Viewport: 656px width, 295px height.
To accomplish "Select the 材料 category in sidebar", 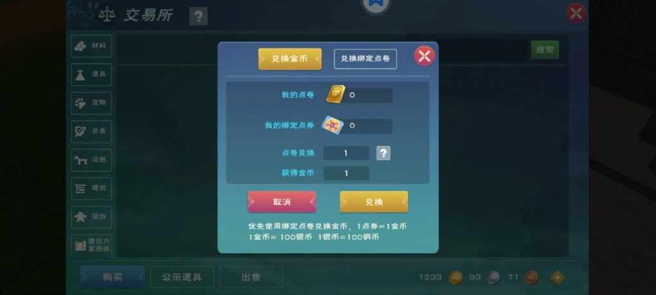I will coord(91,46).
